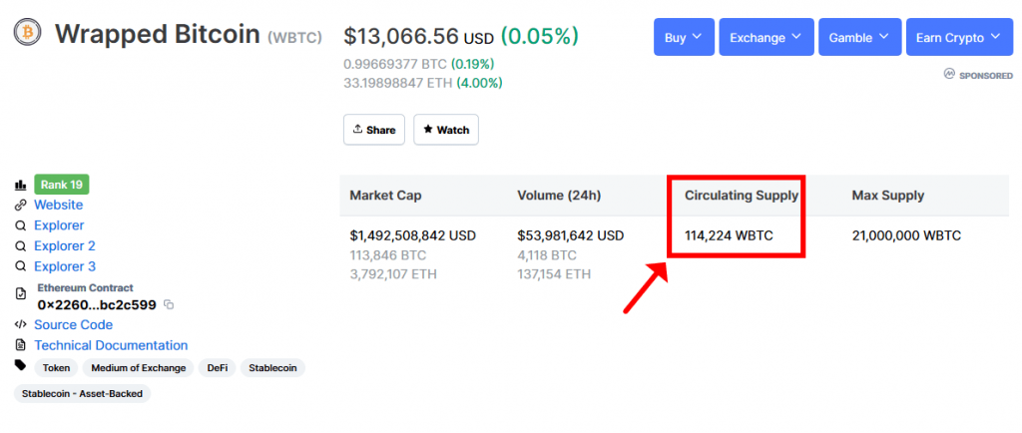Click the magnifier icon beside Explorer 2
This screenshot has width=1022, height=433.
click(x=20, y=246)
